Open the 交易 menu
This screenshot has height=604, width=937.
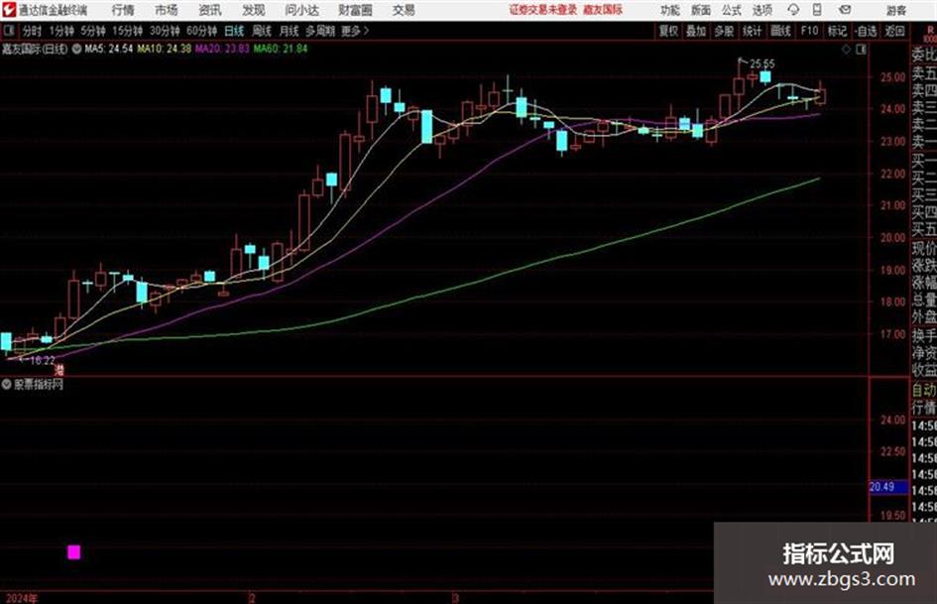pyautogui.click(x=404, y=10)
